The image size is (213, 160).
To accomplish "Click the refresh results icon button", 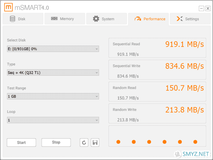I will pyautogui.click(x=84, y=142).
